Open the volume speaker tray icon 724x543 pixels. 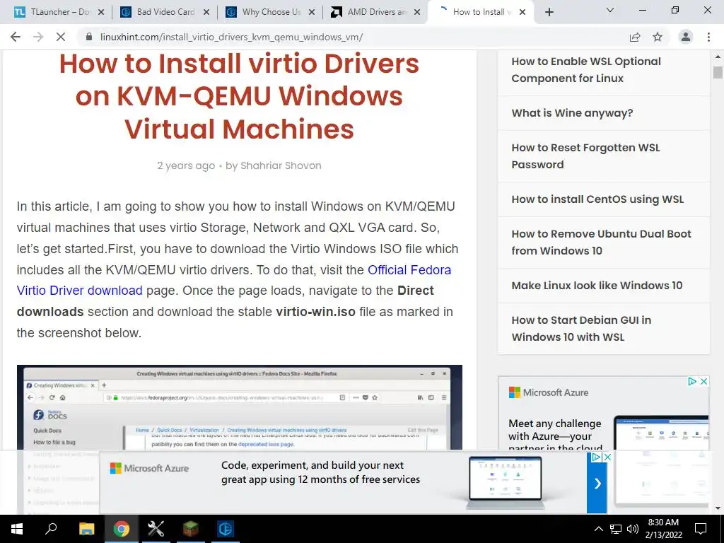[633, 529]
